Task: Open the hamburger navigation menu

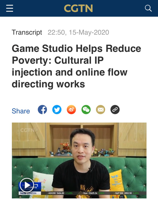Action: click(10, 8)
